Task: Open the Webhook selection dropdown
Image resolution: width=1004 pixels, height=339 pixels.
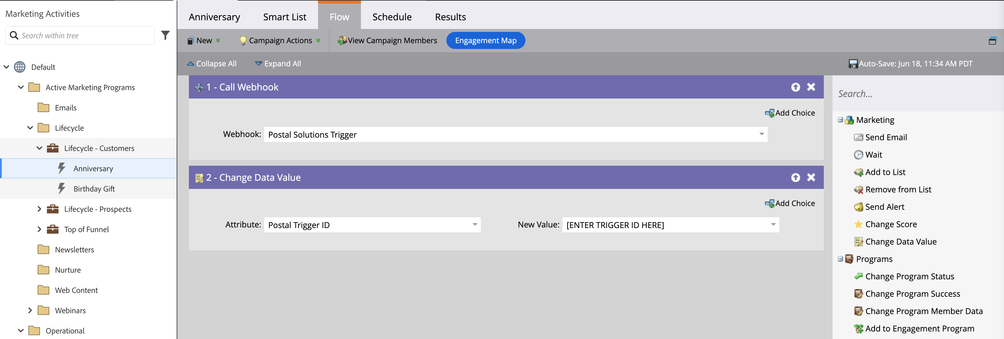Action: [x=761, y=134]
